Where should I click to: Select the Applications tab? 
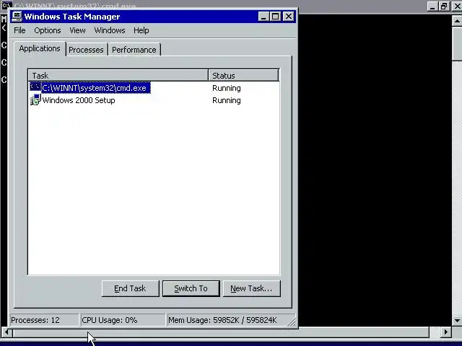40,48
